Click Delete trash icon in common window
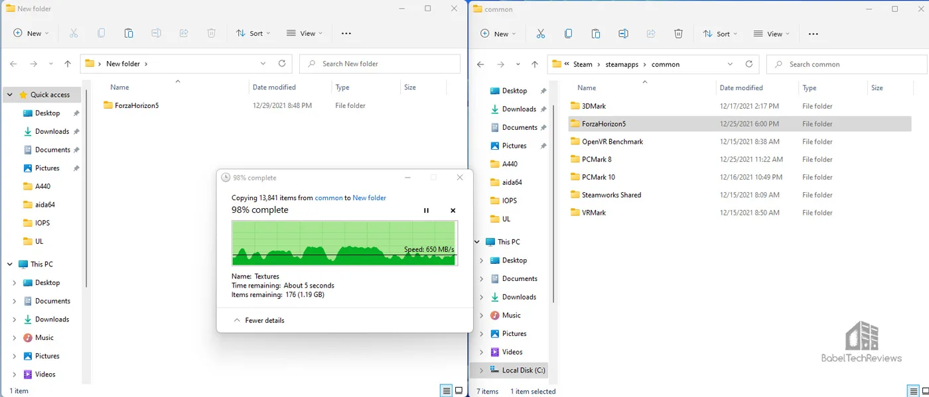This screenshot has width=929, height=397. coord(678,34)
